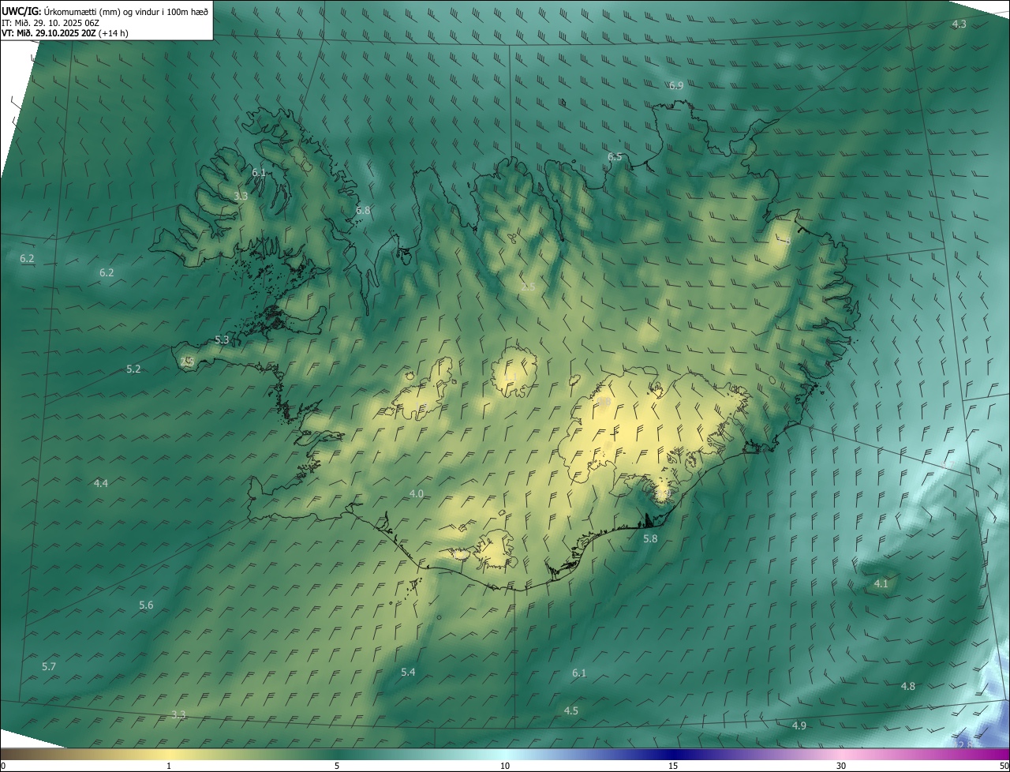This screenshot has height=772, width=1010.
Task: Click the color scale tick label 30
Action: click(x=841, y=766)
